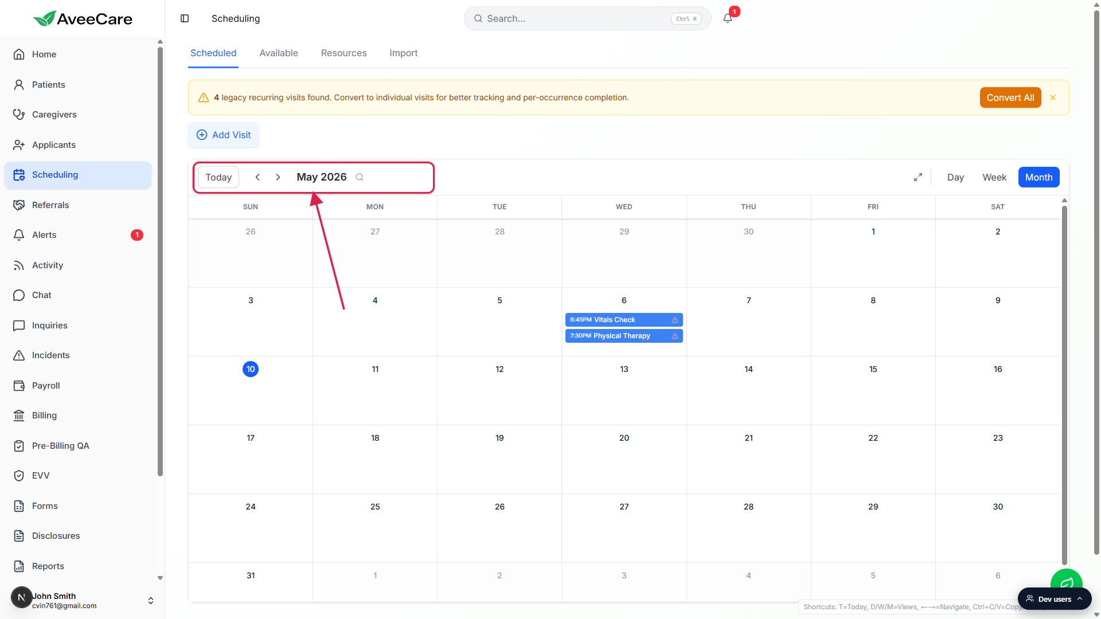Viewport: 1101px width, 619px height.
Task: Open Billing section
Action: tap(78, 416)
